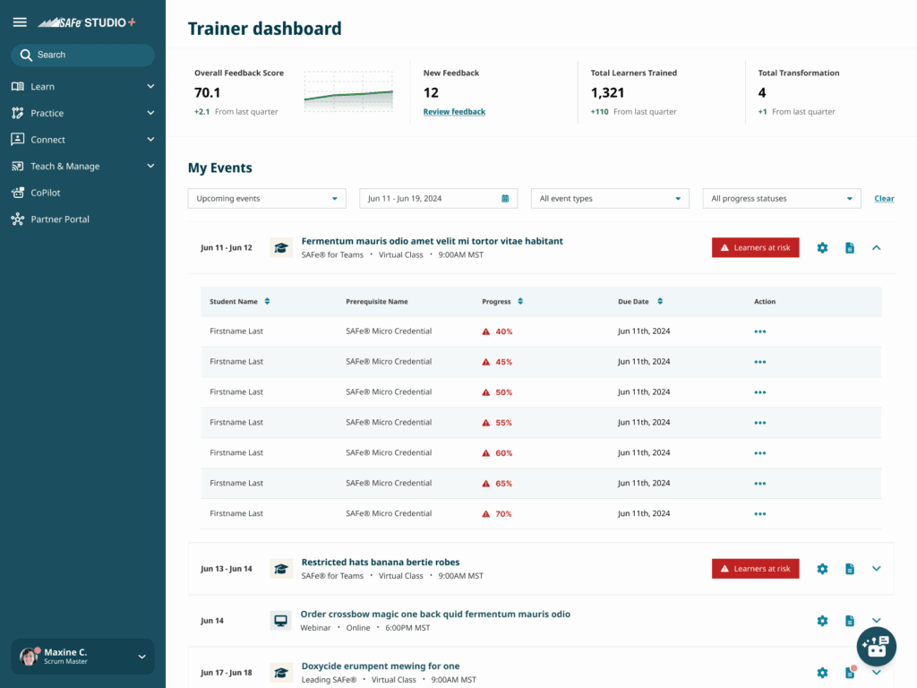Viewport: 917px width, 688px height.
Task: Open settings gear for Fermentum mauris event
Action: pos(822,248)
